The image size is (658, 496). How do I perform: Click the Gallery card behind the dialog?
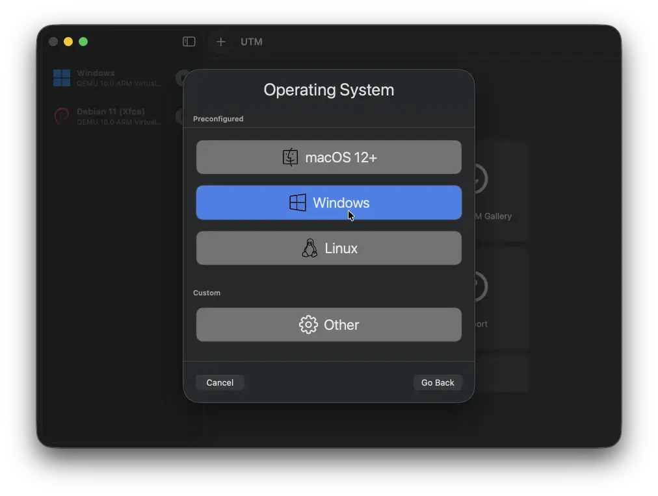pyautogui.click(x=501, y=191)
